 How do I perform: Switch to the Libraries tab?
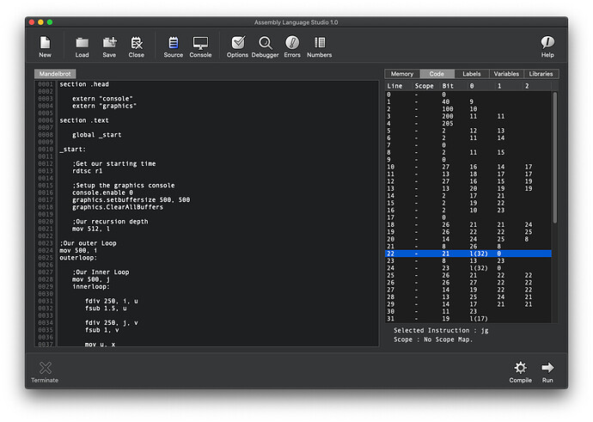[x=541, y=74]
